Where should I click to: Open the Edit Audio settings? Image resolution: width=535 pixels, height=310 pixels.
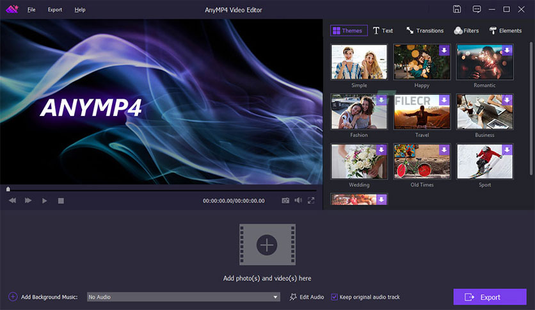pos(307,297)
